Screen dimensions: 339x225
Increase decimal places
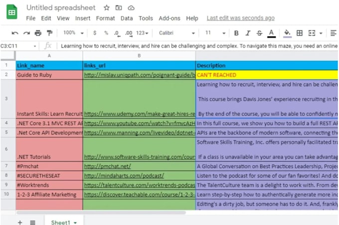pyautogui.click(x=129, y=33)
